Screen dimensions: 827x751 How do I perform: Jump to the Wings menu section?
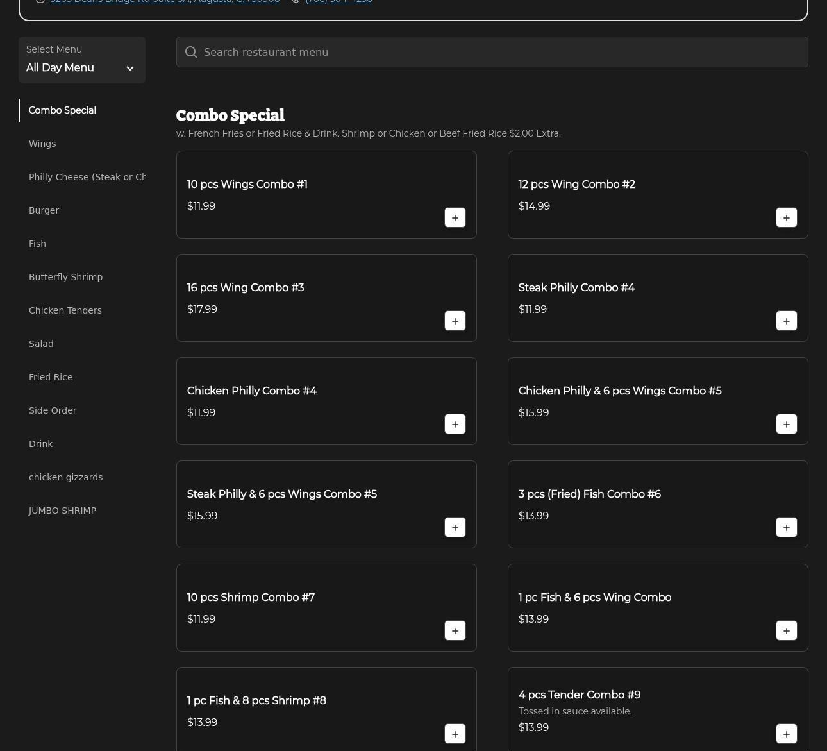(42, 144)
